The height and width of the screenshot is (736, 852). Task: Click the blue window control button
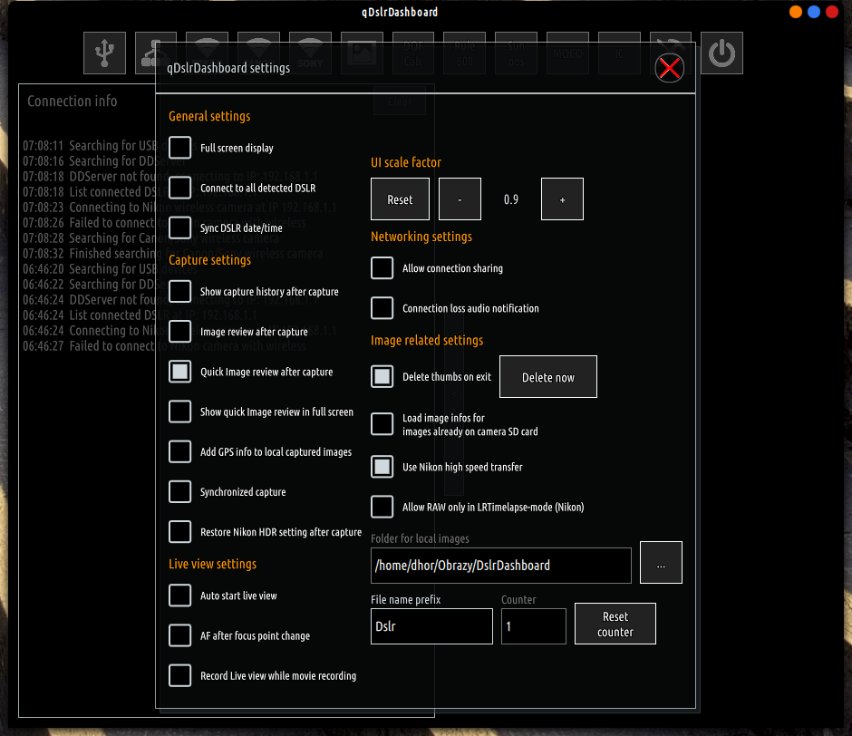click(814, 12)
